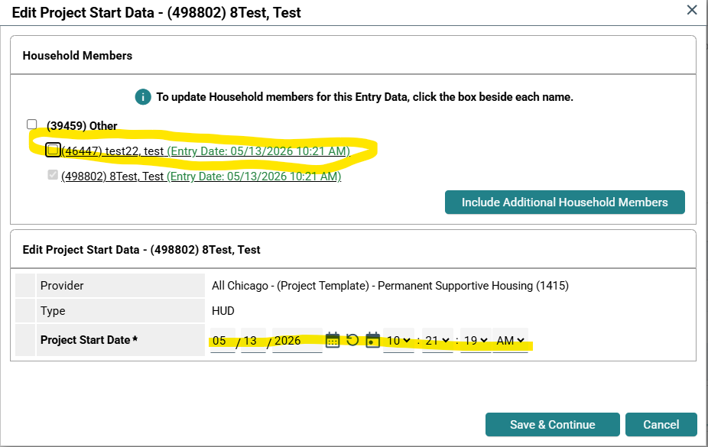This screenshot has width=708, height=447.
Task: Cancel the project start data edit
Action: click(x=661, y=424)
